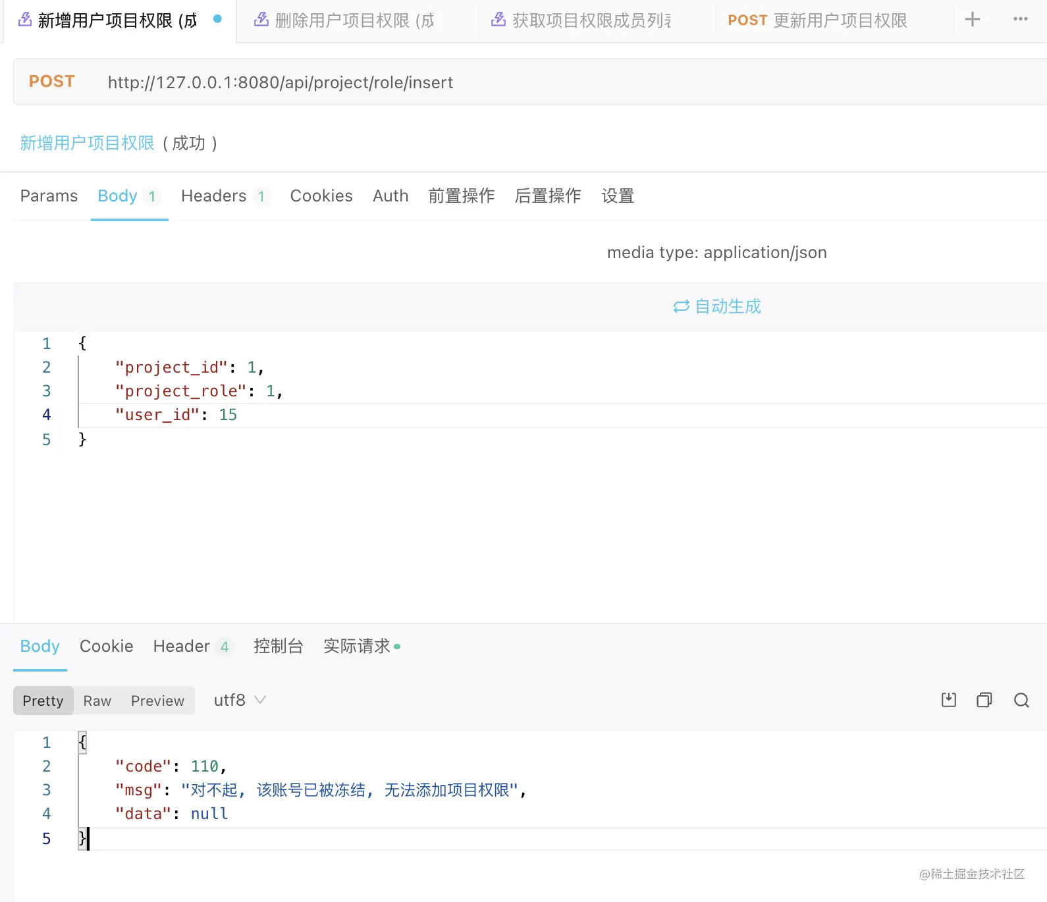Open the response Header tab

(193, 647)
